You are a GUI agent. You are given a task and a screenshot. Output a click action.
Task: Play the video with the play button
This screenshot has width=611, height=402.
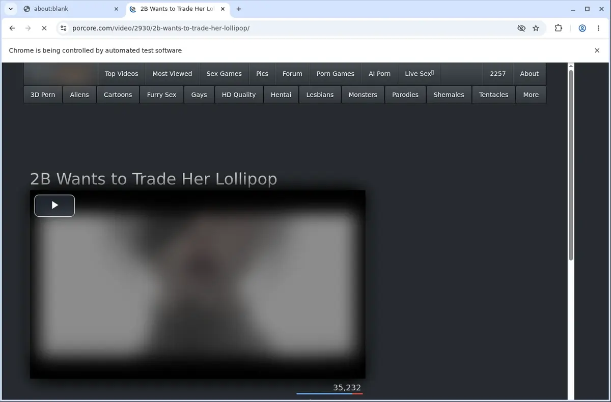[x=54, y=206]
